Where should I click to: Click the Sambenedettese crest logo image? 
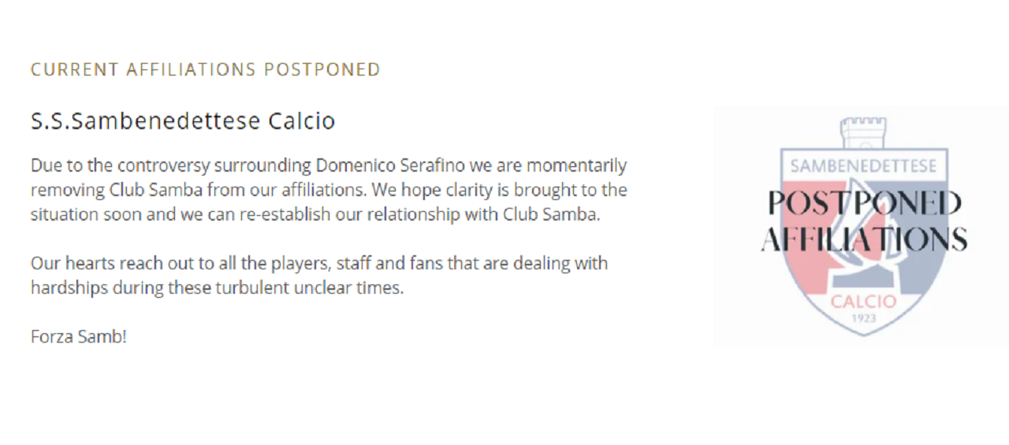[862, 228]
